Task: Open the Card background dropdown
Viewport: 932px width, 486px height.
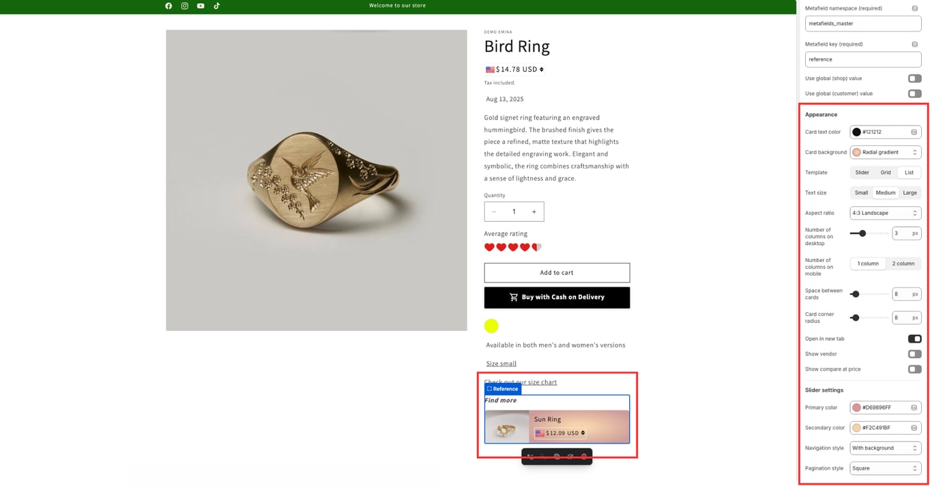Action: (x=886, y=152)
